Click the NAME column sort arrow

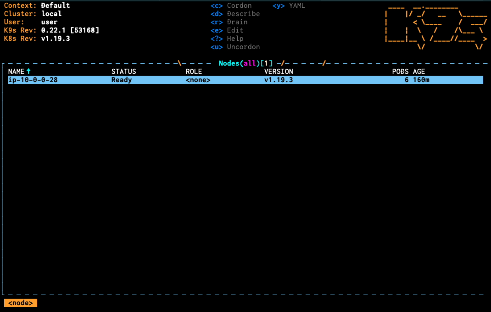pos(28,72)
